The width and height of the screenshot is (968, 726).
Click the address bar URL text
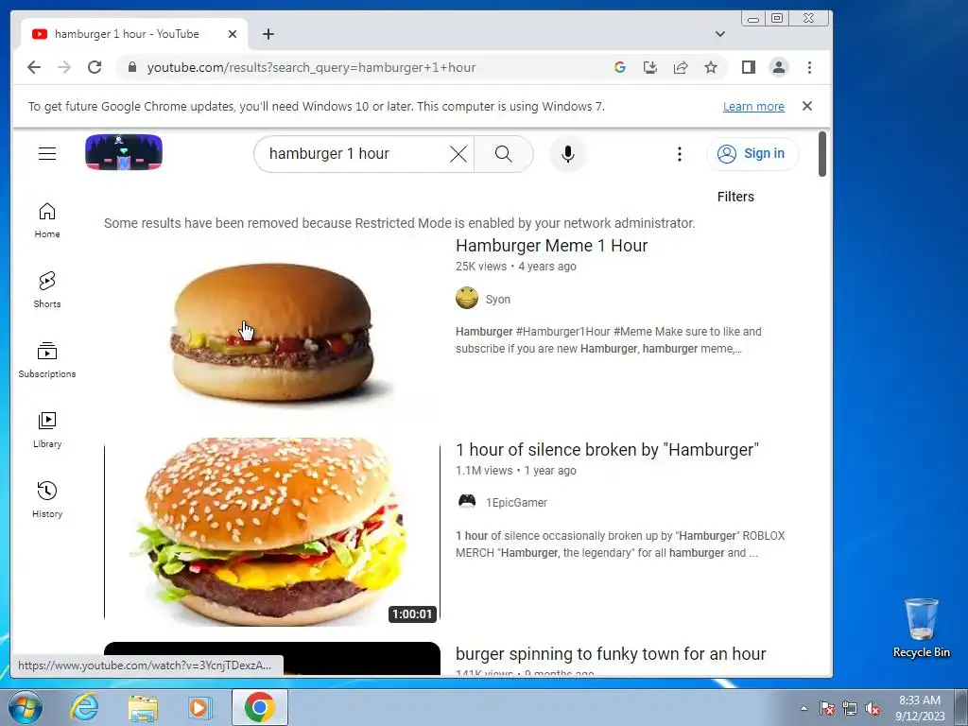click(x=311, y=67)
